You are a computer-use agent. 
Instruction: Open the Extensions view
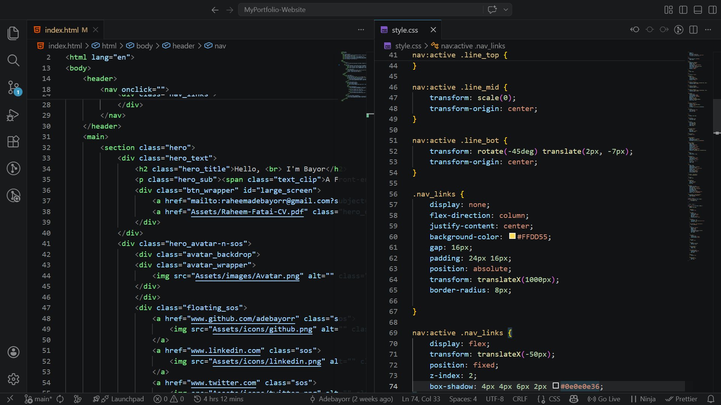[x=13, y=142]
